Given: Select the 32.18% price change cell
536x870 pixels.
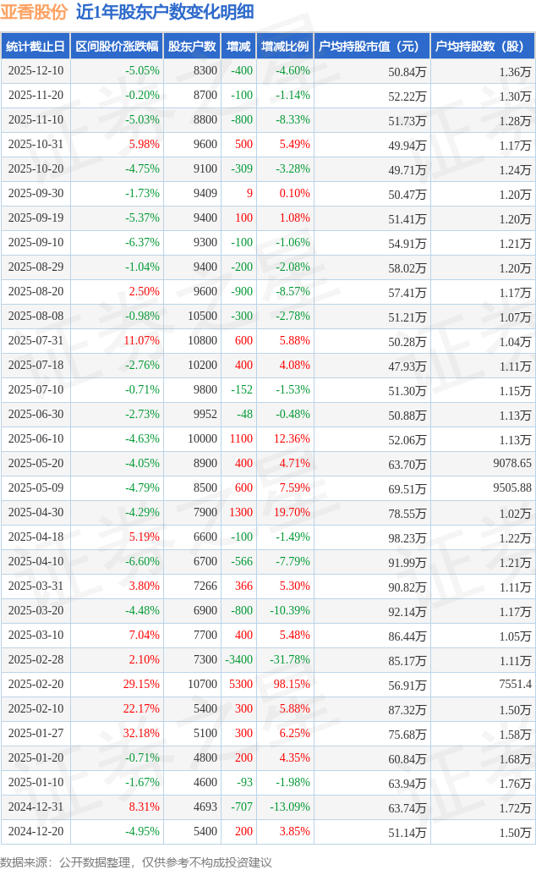Looking at the screenshot, I should tap(141, 733).
